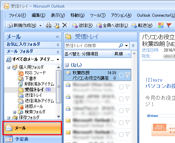Image resolution: width=175 pixels, height=143 pixels.
Task: Collapse the (なし) message group
Action: coord(66,65)
